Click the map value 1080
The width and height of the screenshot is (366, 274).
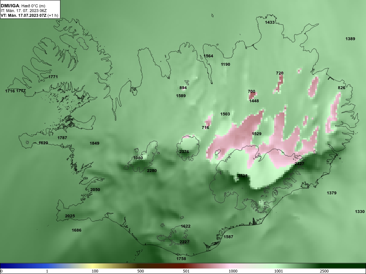[138, 158]
